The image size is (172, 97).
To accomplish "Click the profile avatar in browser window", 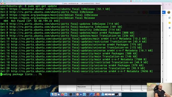I will [x=169, y=12].
